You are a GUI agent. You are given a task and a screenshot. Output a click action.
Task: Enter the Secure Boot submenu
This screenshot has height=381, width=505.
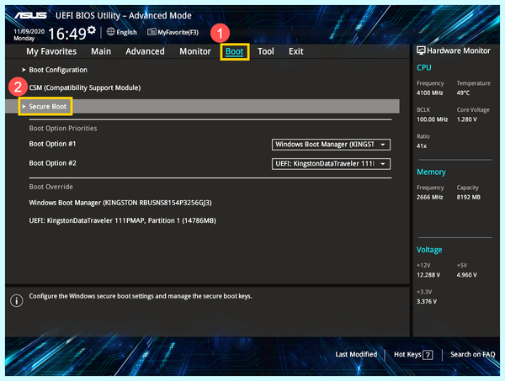(202, 107)
